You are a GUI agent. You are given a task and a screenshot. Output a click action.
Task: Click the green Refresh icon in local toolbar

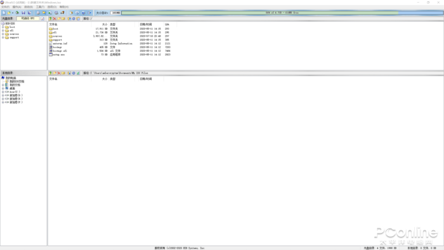[78, 73]
